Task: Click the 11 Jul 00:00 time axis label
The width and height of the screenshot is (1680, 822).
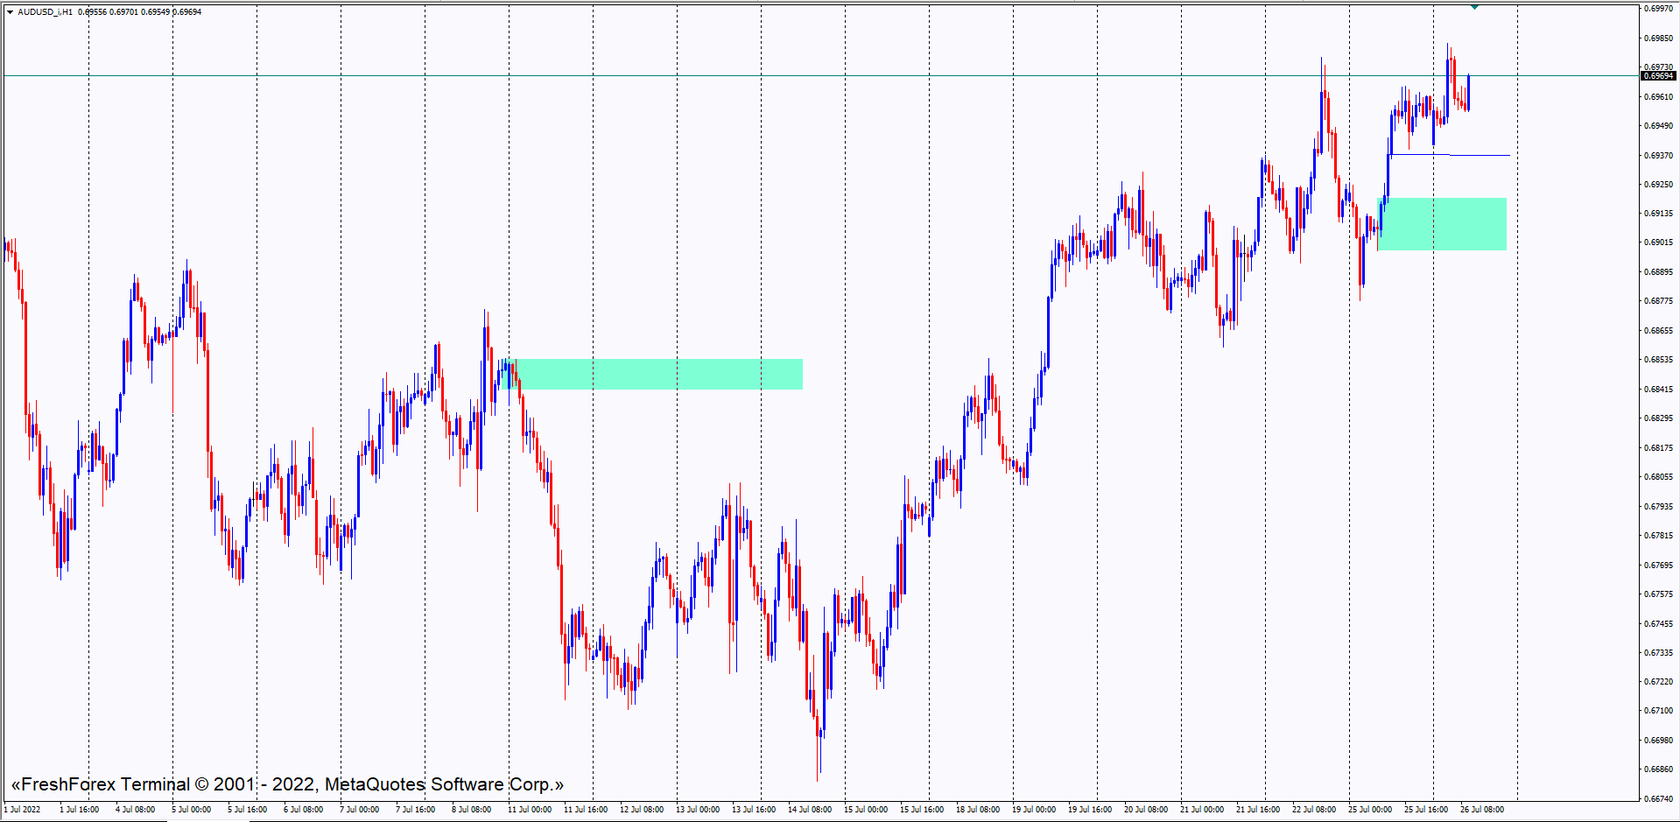Action: [x=530, y=810]
